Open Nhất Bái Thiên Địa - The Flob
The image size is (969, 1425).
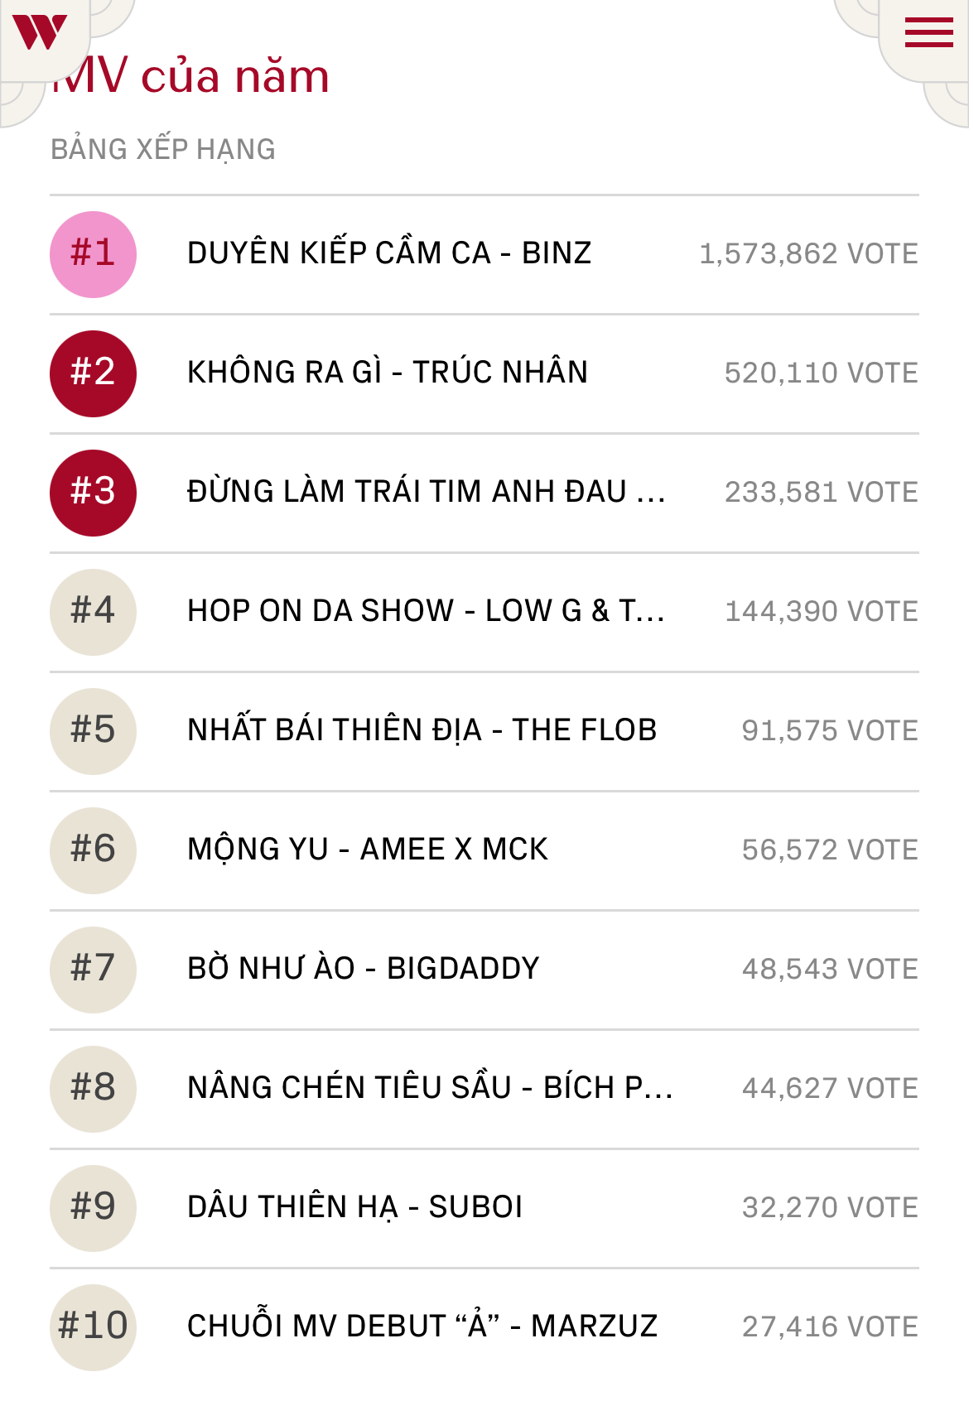(x=422, y=730)
